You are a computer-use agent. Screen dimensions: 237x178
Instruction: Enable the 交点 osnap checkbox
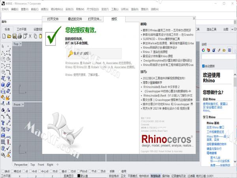click(51, 171)
